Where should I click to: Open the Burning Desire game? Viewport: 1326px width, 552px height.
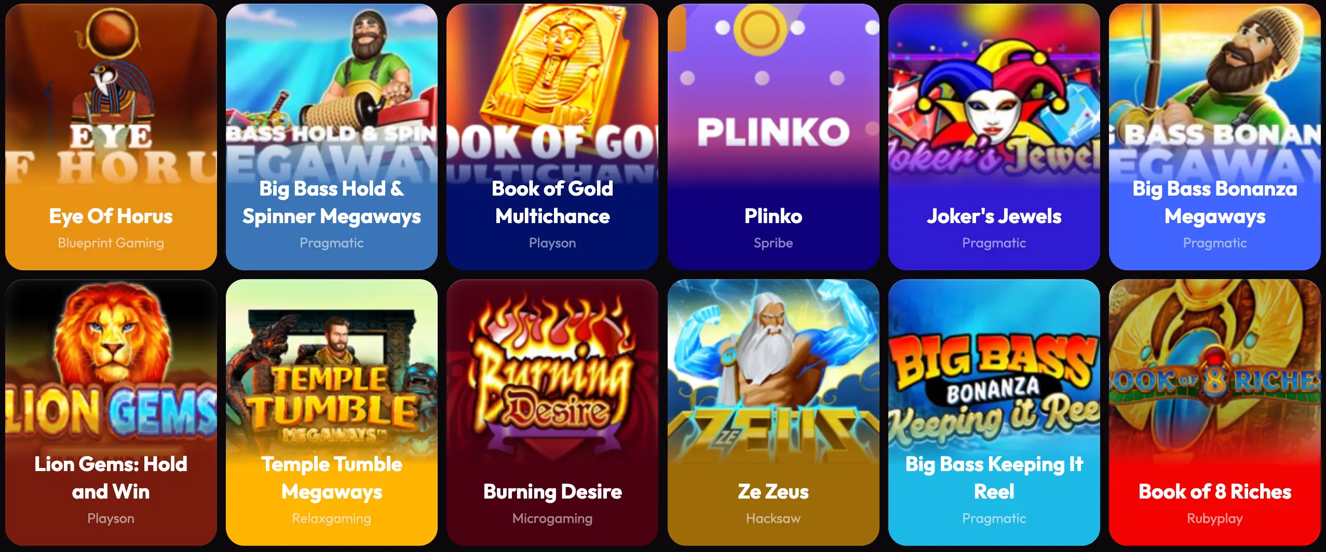click(552, 412)
